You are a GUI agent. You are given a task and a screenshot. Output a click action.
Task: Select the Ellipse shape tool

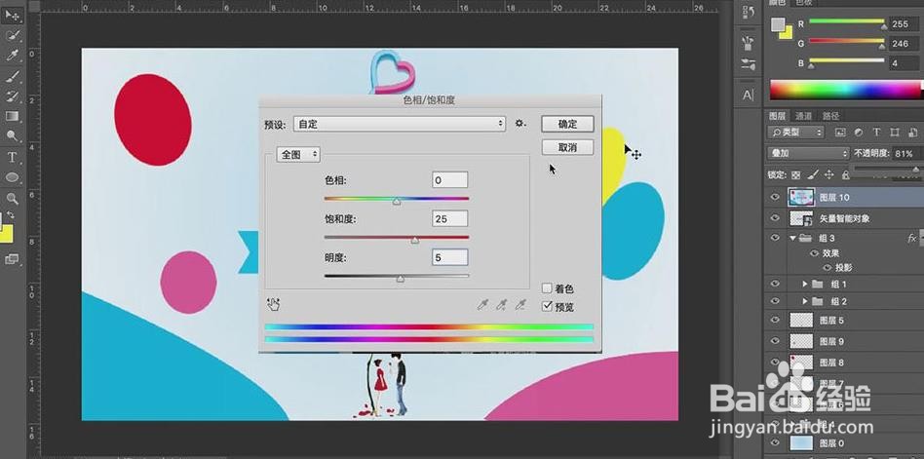click(12, 177)
